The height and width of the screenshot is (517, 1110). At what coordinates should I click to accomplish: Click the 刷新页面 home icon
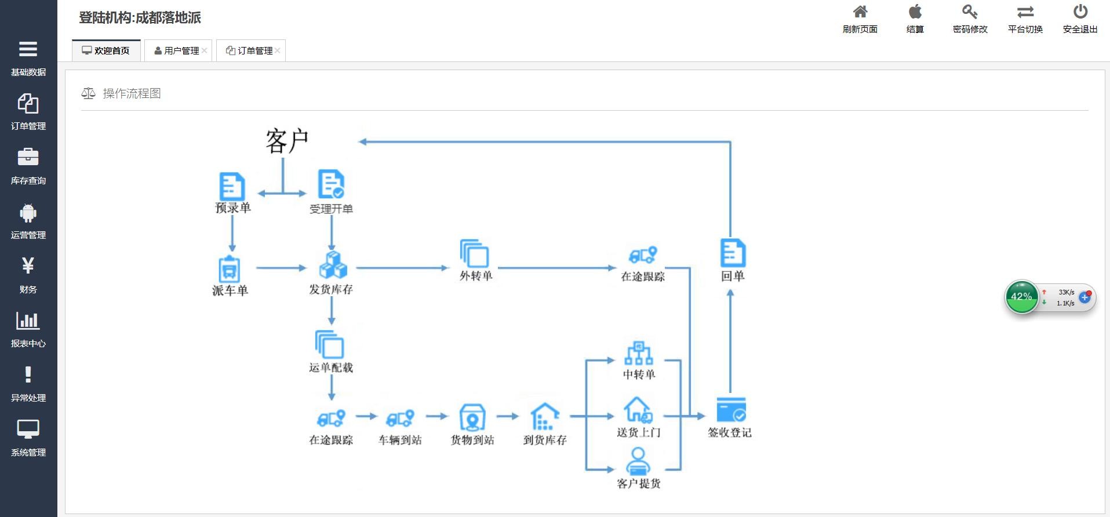pos(860,12)
